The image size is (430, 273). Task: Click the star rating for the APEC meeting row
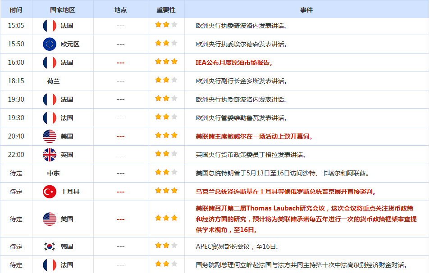[166, 246]
